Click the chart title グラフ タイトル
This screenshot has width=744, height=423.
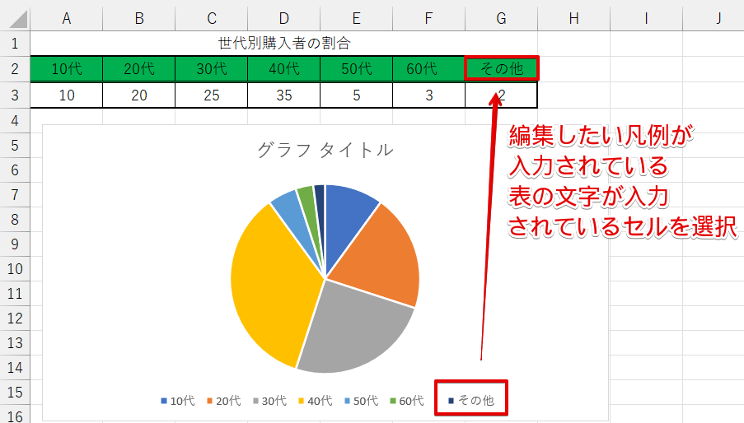click(325, 150)
